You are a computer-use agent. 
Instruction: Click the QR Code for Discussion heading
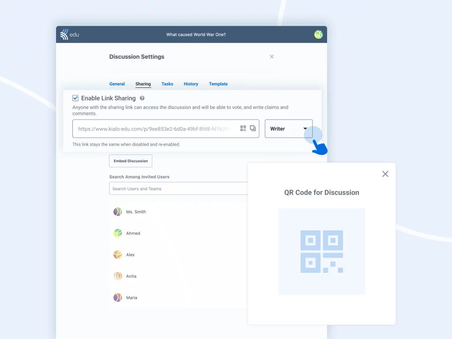[x=322, y=192]
